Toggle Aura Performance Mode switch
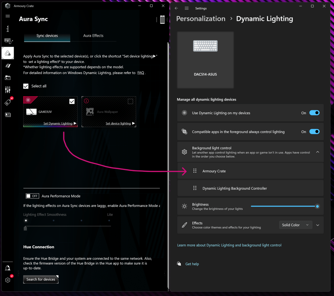This screenshot has height=296, width=334. [x=32, y=196]
